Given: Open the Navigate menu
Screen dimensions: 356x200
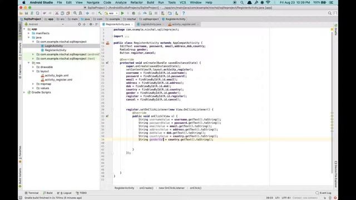Looking at the screenshot, I should click(93, 2).
